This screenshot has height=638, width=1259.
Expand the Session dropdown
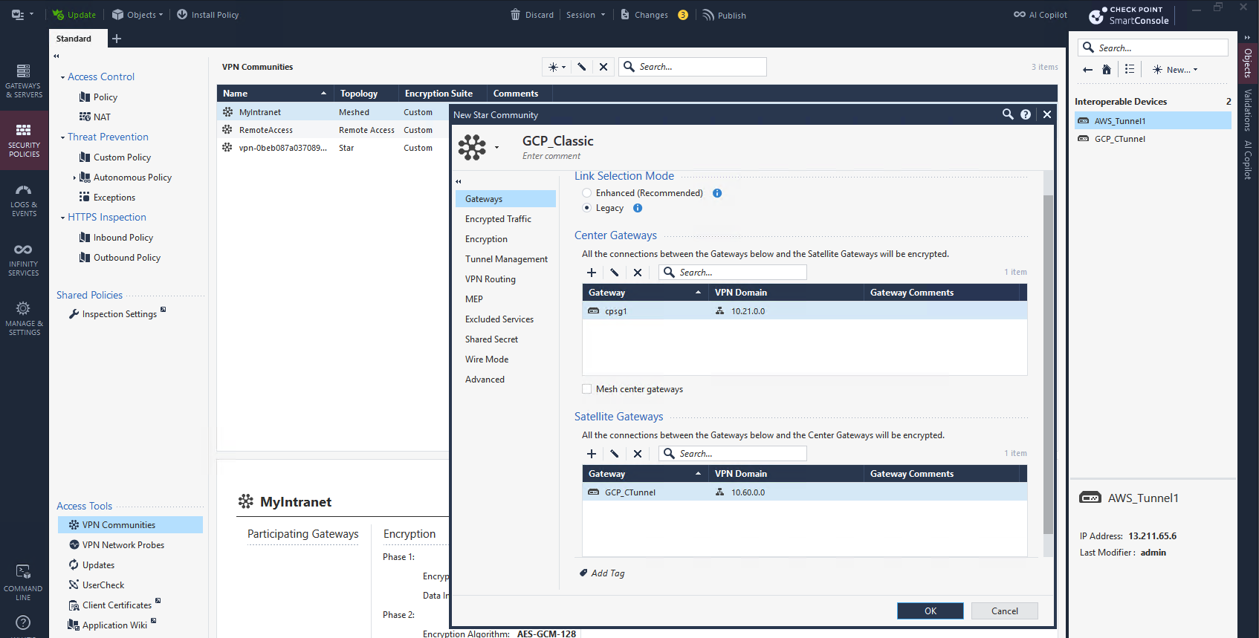click(586, 15)
